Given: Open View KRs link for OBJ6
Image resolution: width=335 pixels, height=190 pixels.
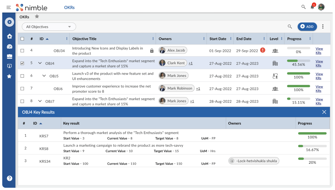Looking at the screenshot, I should pos(319,89).
